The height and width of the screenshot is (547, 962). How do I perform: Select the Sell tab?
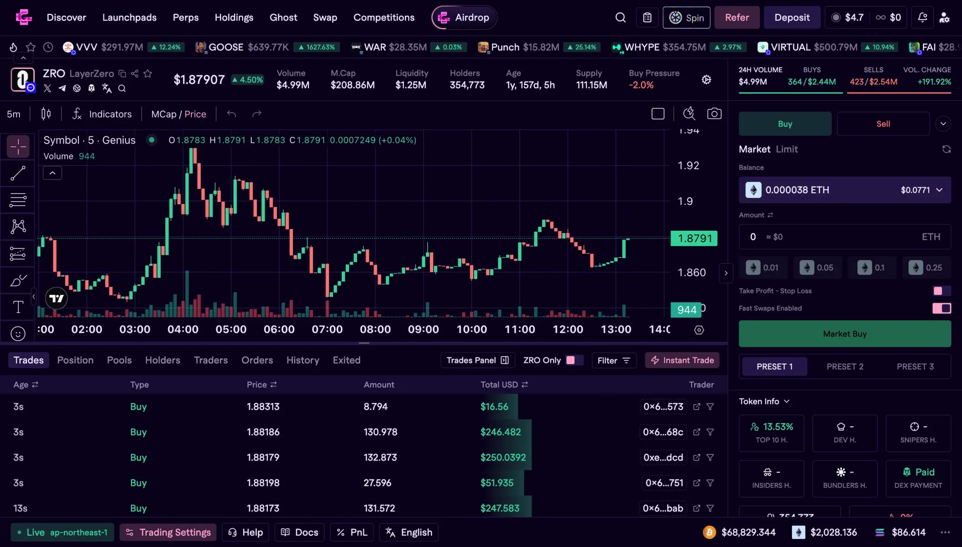coord(883,124)
